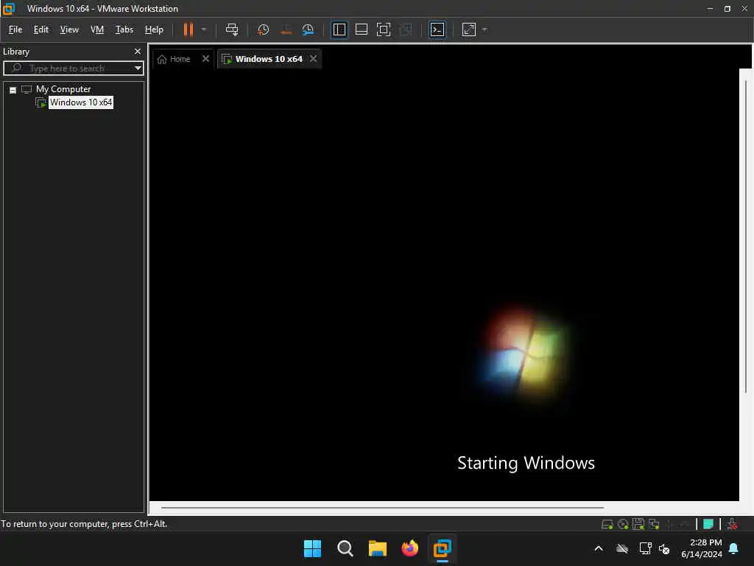The image size is (754, 566).
Task: Open the Edit menu
Action: [41, 29]
